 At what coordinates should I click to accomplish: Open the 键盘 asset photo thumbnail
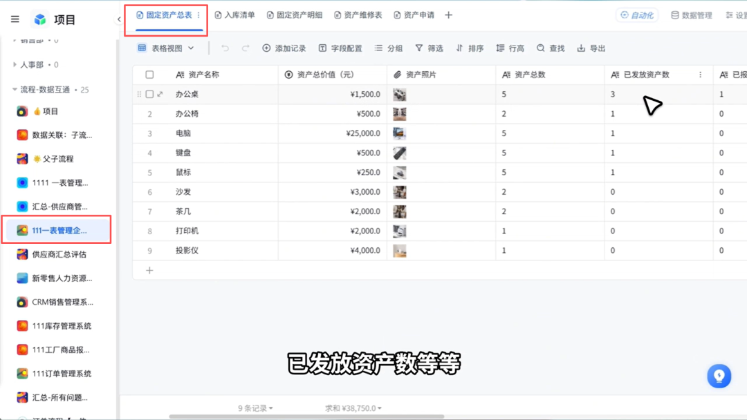coord(400,153)
